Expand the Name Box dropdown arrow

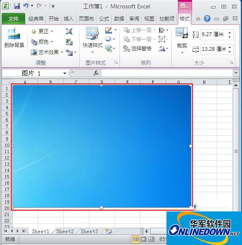click(65, 73)
